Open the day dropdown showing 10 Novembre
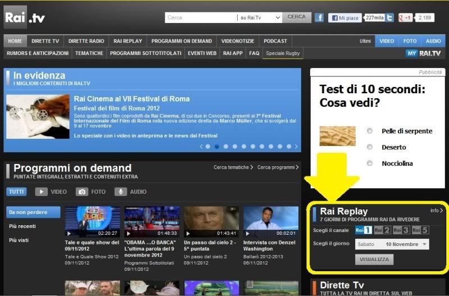 pos(392,244)
